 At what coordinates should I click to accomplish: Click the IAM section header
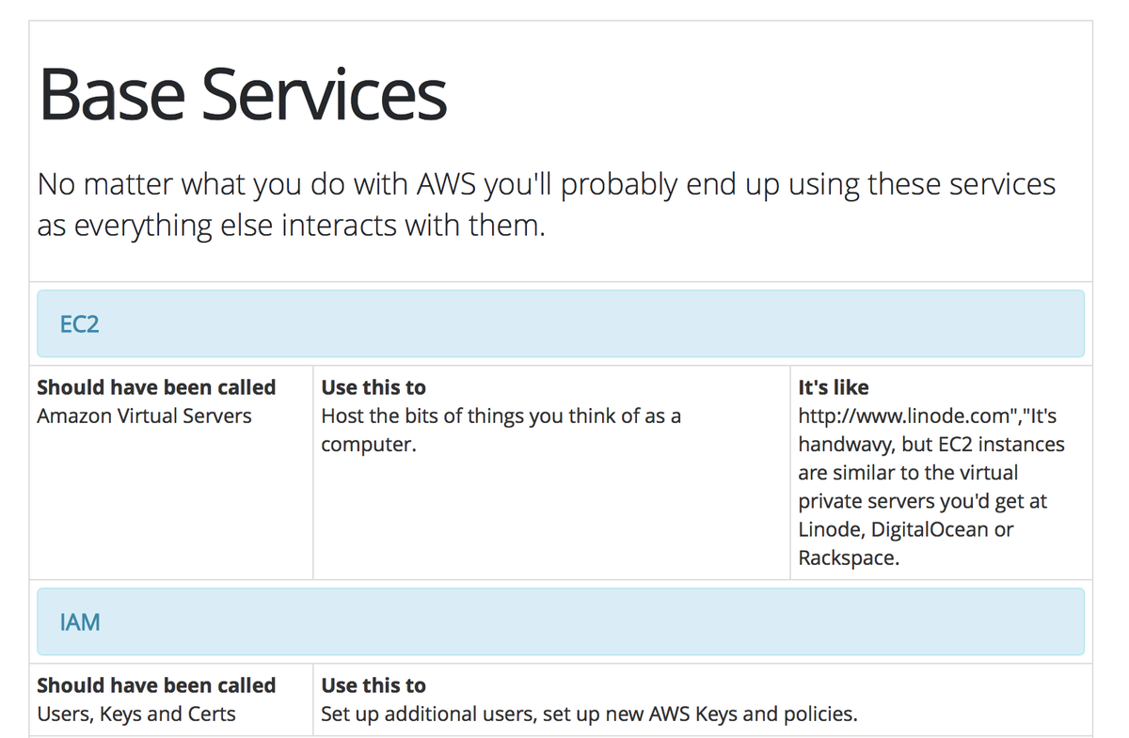[77, 621]
